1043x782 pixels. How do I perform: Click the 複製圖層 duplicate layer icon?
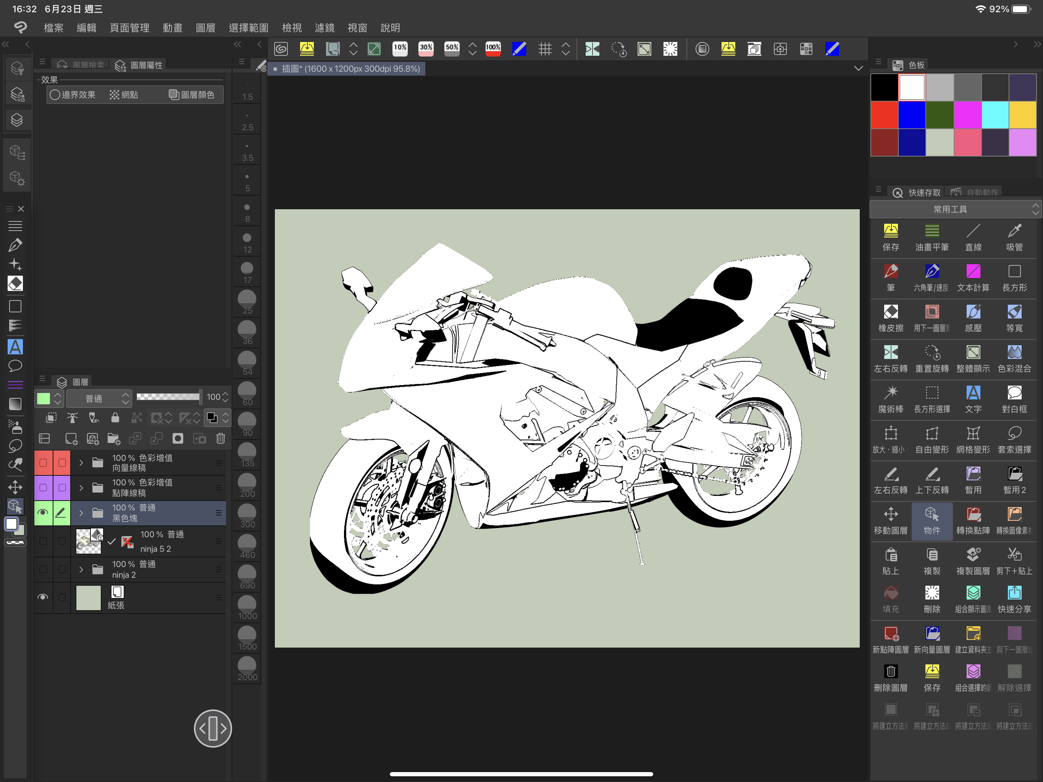click(973, 562)
